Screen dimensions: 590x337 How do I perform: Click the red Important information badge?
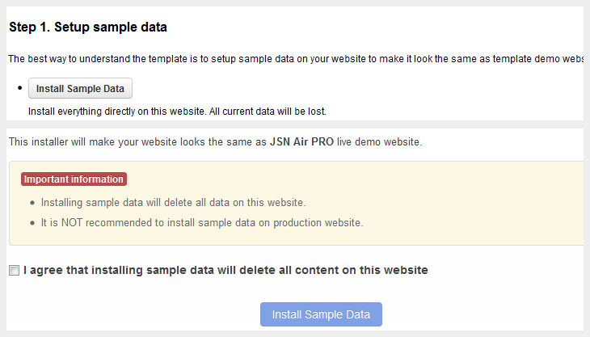tap(74, 179)
